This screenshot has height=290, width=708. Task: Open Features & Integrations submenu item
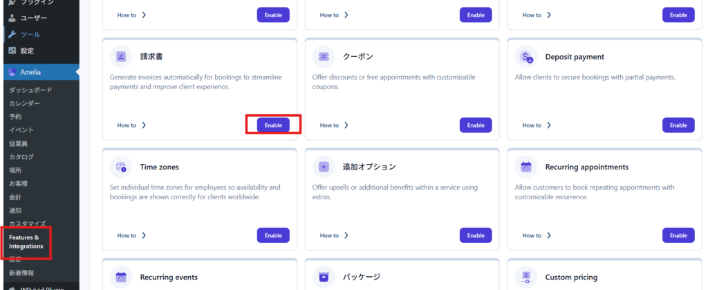pos(26,242)
